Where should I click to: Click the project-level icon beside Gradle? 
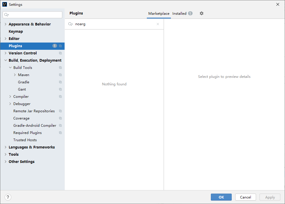pos(60,82)
